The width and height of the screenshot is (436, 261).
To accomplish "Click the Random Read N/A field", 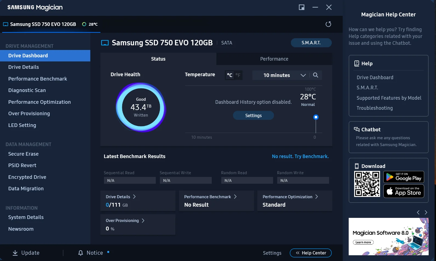I will coord(247,180).
